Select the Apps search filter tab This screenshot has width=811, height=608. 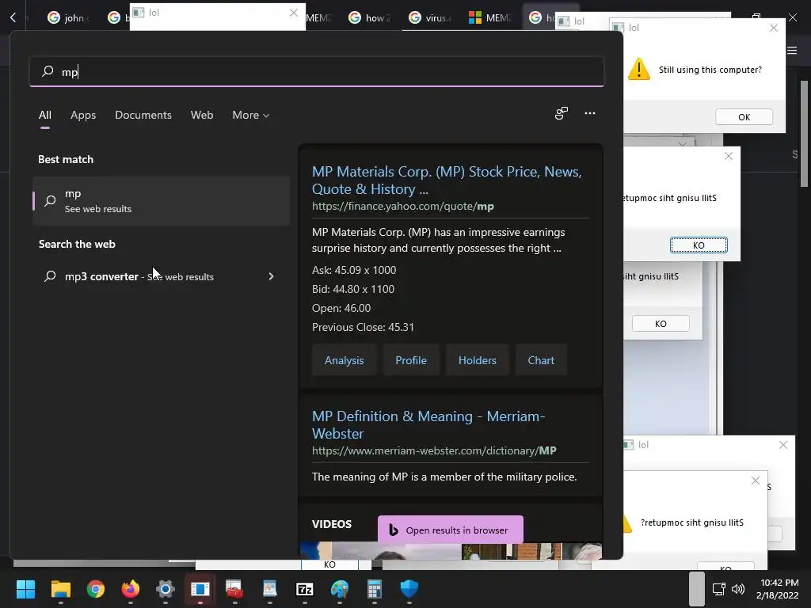coord(83,115)
